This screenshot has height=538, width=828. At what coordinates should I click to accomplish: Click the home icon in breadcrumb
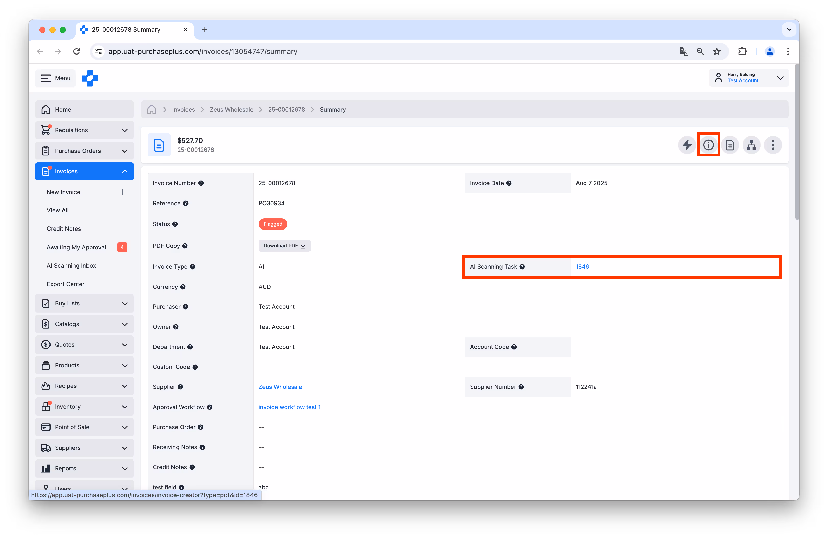point(152,109)
